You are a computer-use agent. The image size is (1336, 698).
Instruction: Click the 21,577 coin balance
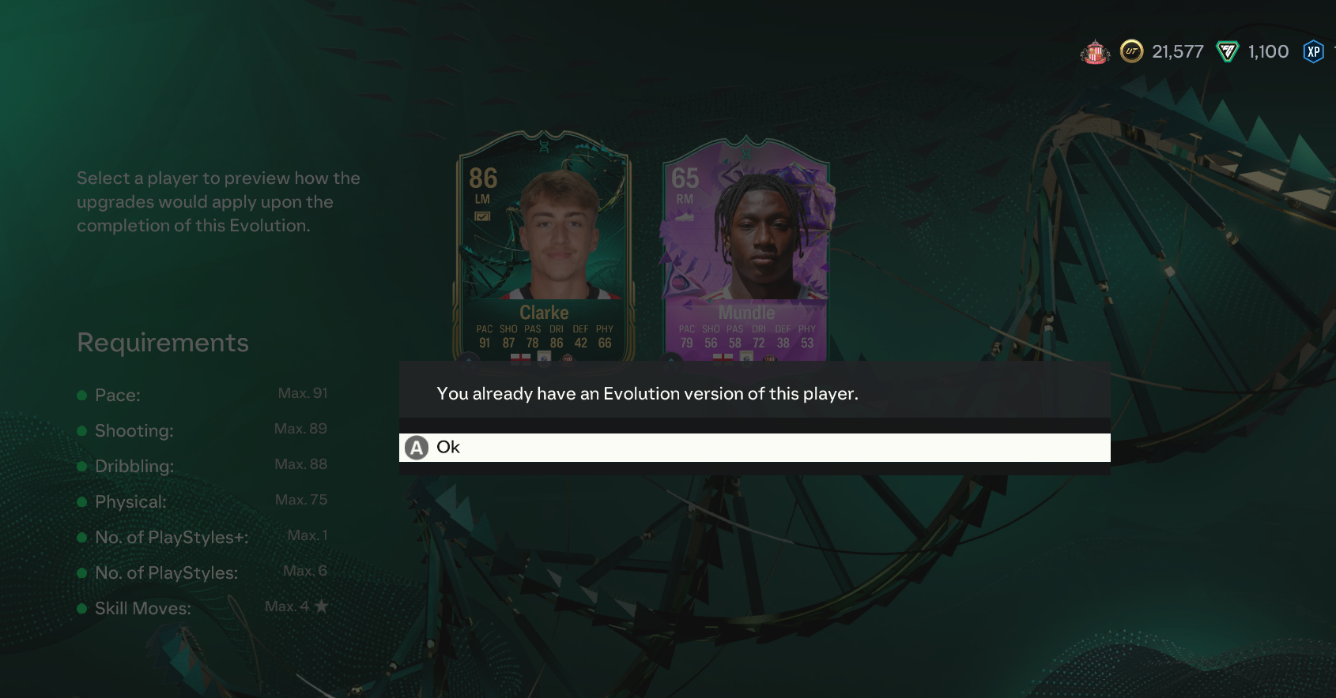1177,52
